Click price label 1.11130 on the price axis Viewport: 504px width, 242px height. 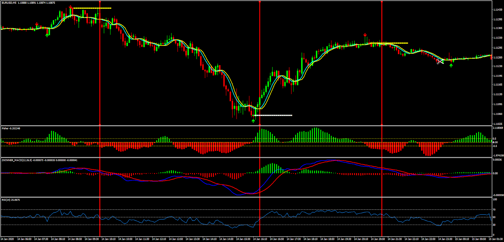click(x=498, y=94)
